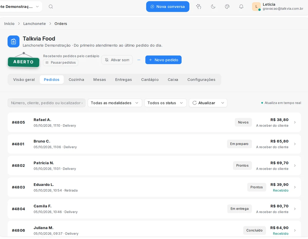Click the R$ 38,80 amount
This screenshot has height=239, width=308.
(x=280, y=120)
